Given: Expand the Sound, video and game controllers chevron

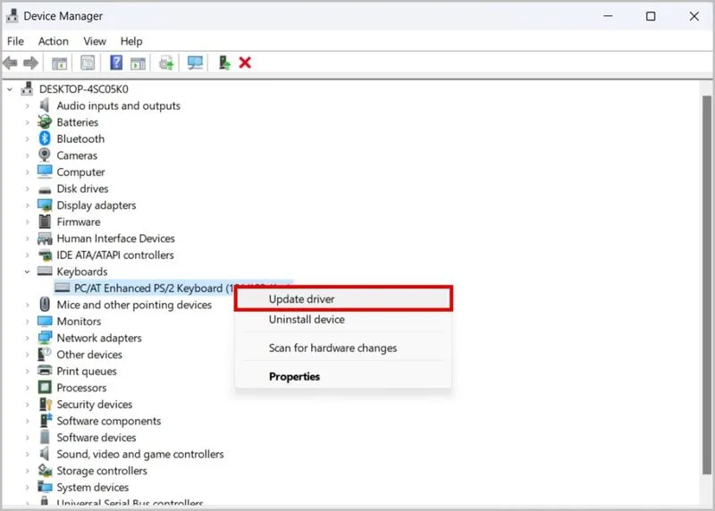Looking at the screenshot, I should pyautogui.click(x=28, y=454).
